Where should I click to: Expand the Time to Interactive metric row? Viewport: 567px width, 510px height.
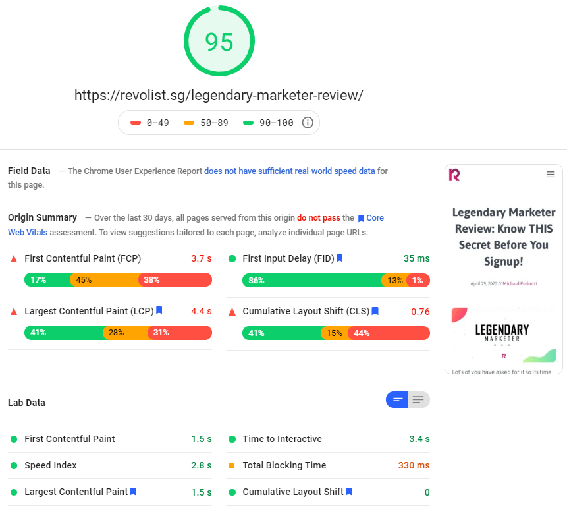[x=328, y=439]
